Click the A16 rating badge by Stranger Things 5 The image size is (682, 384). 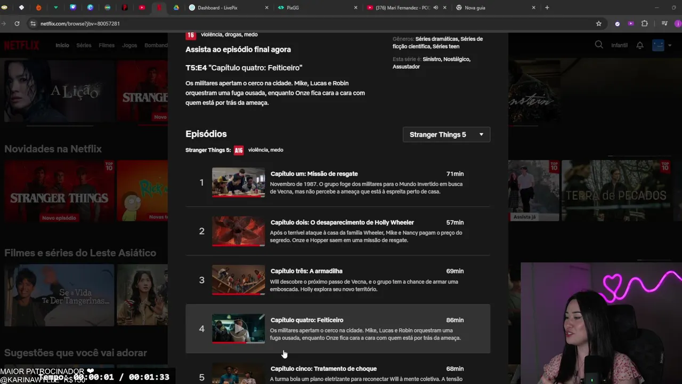(239, 150)
